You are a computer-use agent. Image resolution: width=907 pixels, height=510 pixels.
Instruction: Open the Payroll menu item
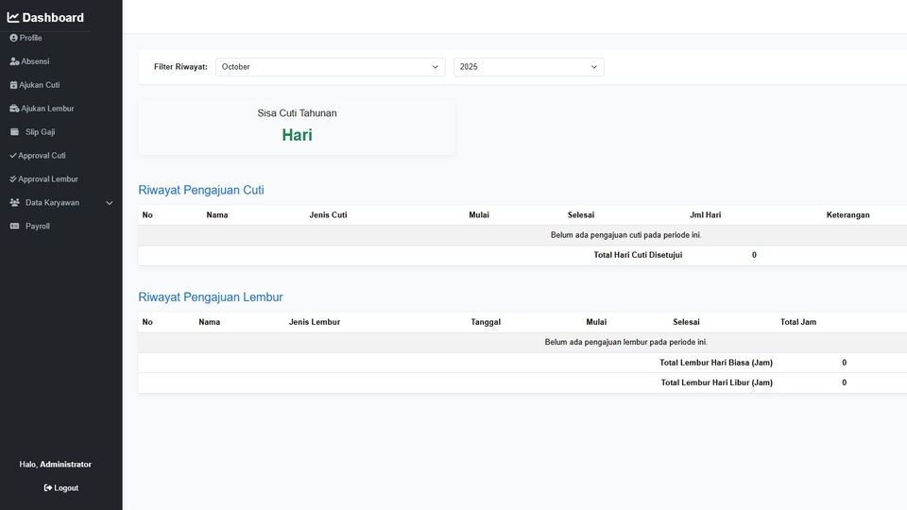point(38,227)
